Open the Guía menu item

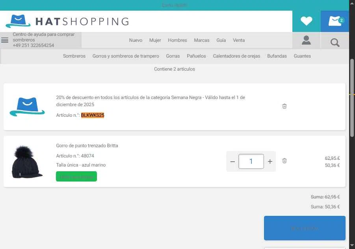[221, 40]
